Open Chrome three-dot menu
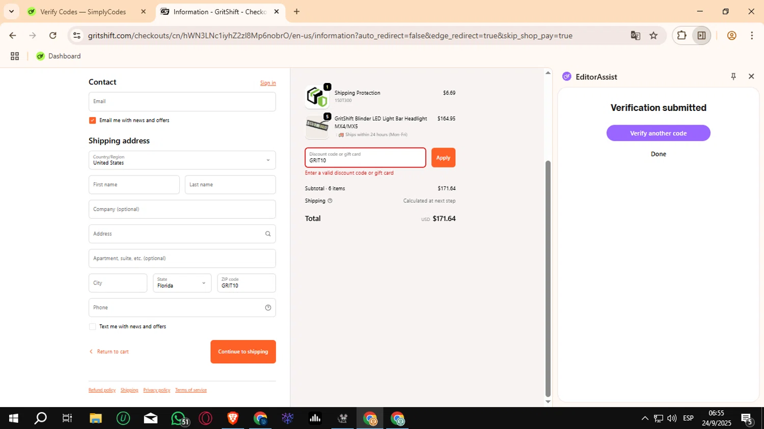This screenshot has width=764, height=429. (x=752, y=36)
